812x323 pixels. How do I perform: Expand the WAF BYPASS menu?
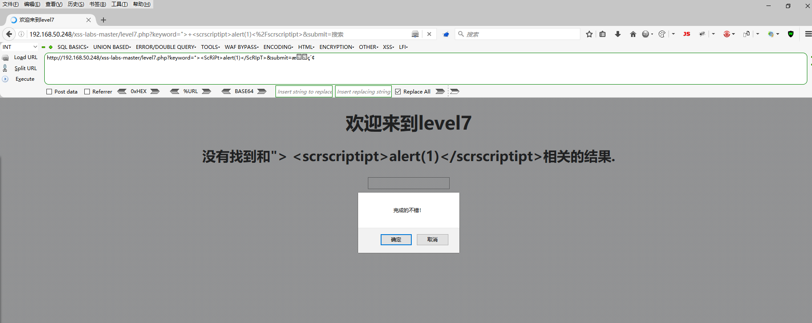tap(242, 47)
